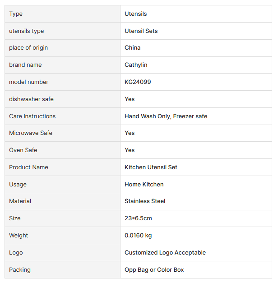Image resolution: width=278 pixels, height=283 pixels.
Task: Click the 'China' value cell
Action: tap(132, 48)
